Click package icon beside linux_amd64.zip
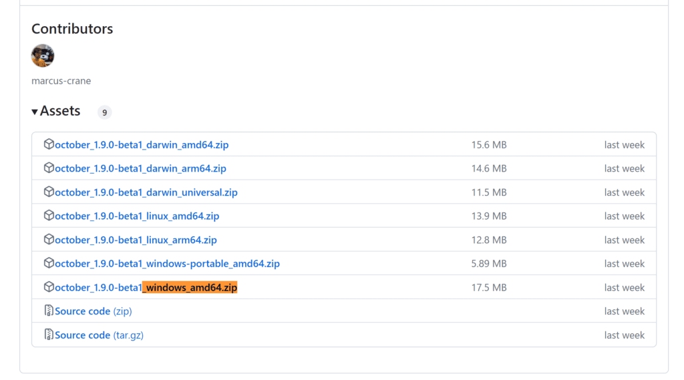684x380 pixels. pyautogui.click(x=49, y=216)
